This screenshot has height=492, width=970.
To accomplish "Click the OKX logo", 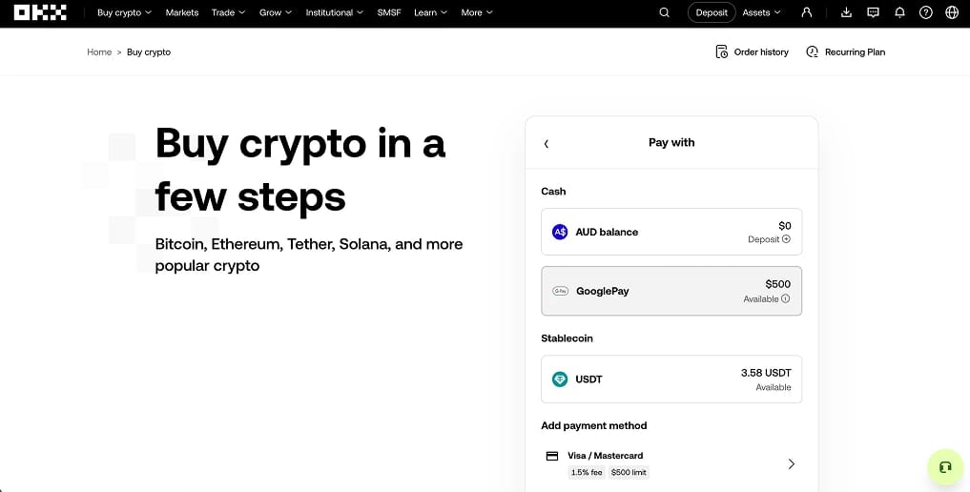I will tap(40, 12).
